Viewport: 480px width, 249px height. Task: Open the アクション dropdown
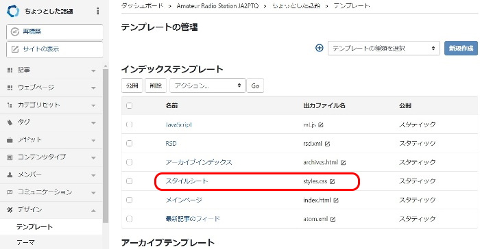[x=208, y=86]
